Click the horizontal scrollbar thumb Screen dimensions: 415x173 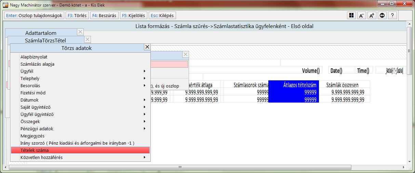click(x=179, y=167)
